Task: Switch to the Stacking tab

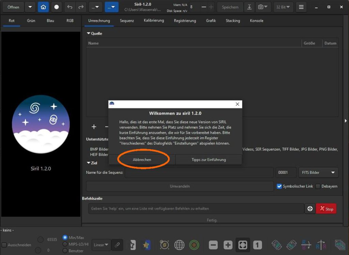Action: coord(233,21)
